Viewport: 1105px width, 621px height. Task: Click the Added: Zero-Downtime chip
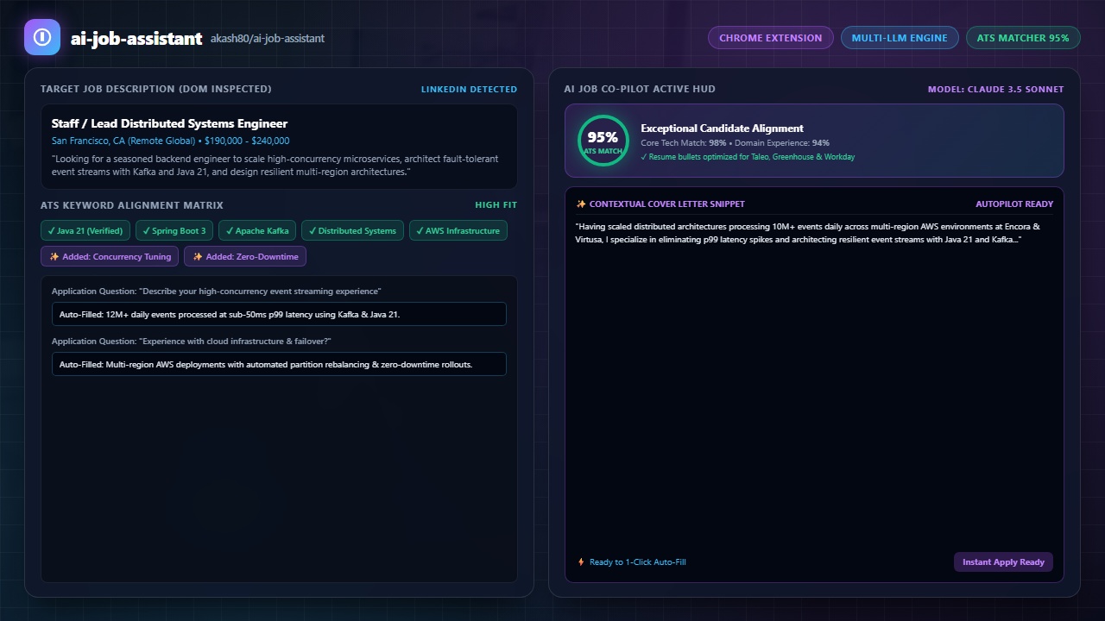tap(245, 257)
